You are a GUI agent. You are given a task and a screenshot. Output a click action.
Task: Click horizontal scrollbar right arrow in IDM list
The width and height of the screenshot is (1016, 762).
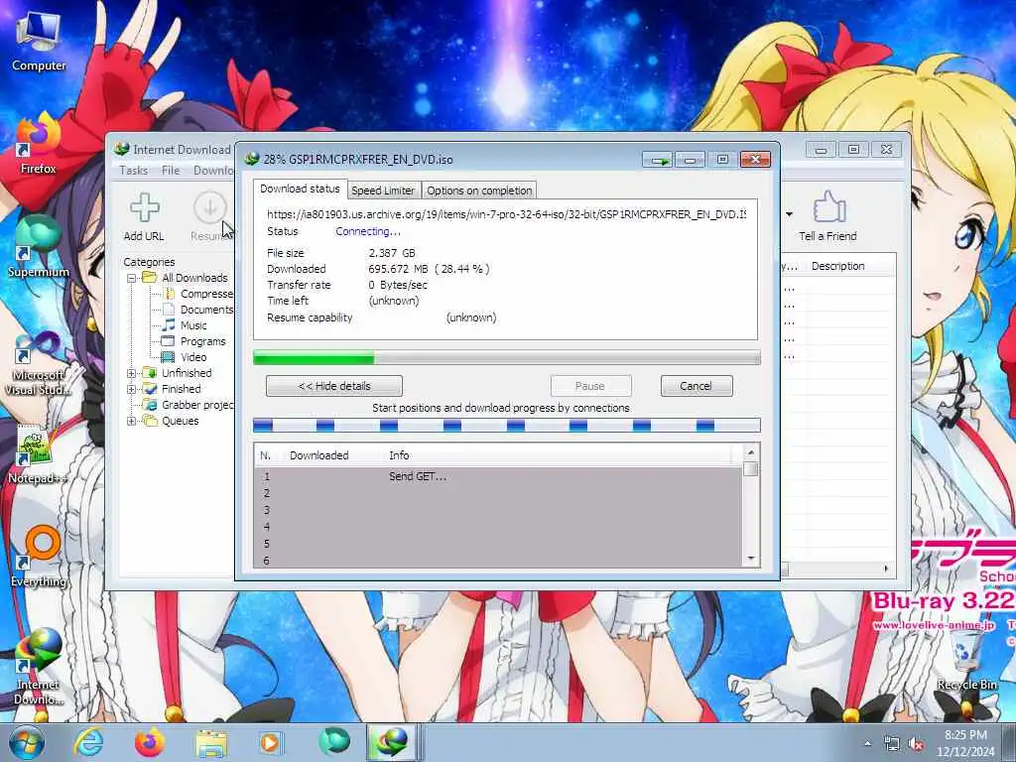[886, 569]
